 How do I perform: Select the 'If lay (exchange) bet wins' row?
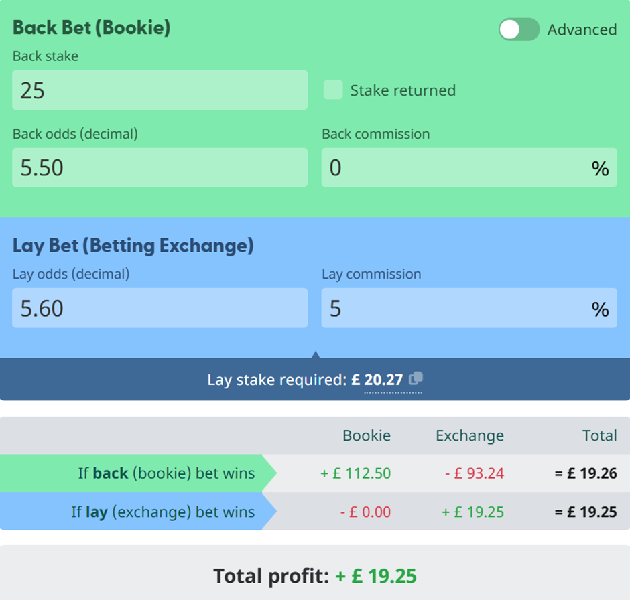click(x=315, y=512)
